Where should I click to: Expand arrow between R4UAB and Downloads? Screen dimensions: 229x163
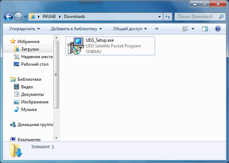pos(60,17)
